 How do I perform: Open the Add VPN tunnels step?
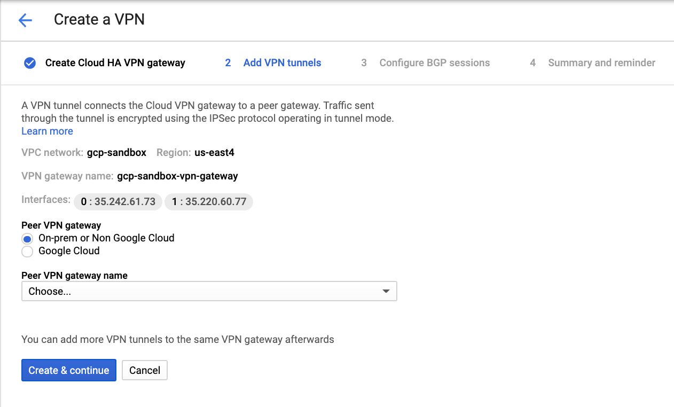click(x=282, y=63)
